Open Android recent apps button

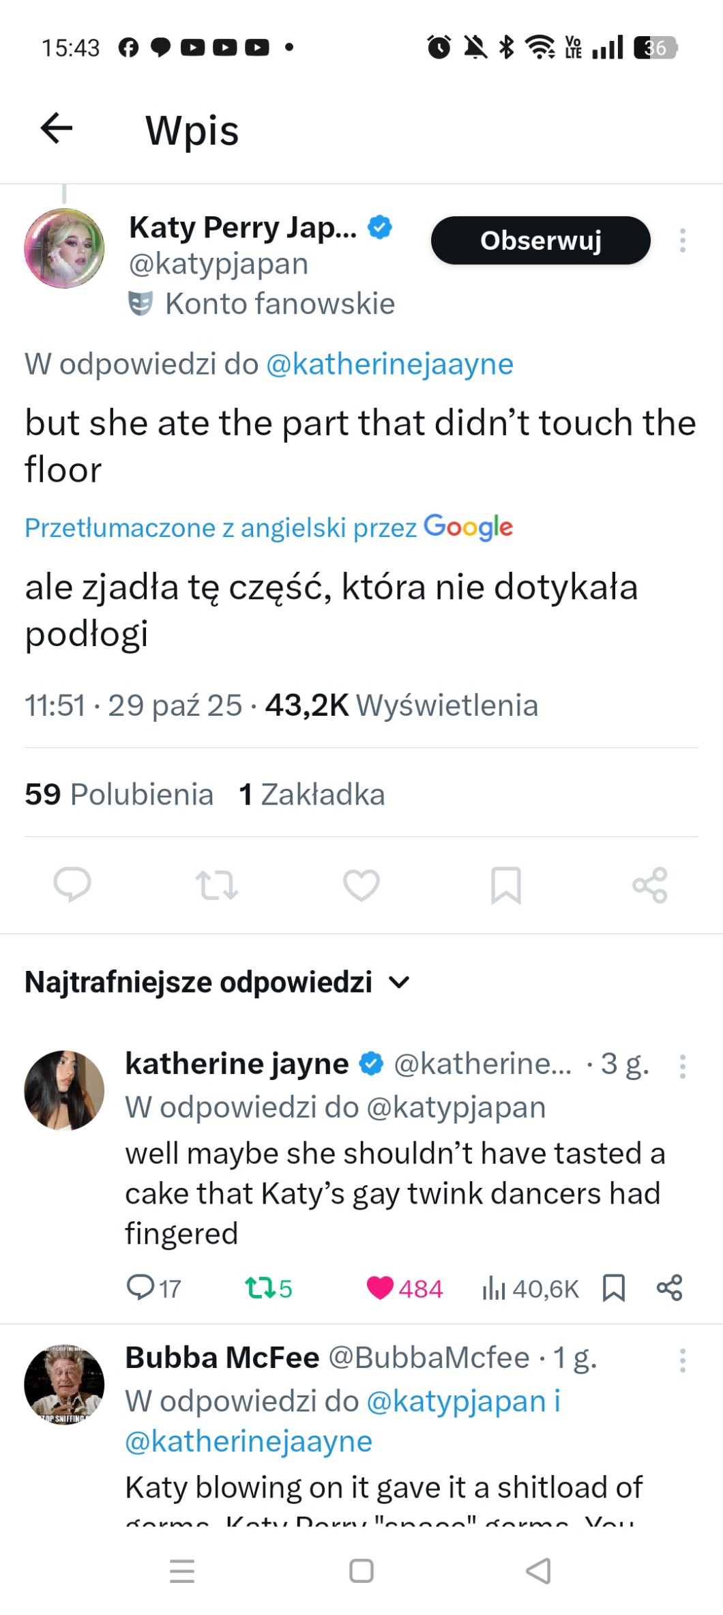pyautogui.click(x=182, y=1571)
